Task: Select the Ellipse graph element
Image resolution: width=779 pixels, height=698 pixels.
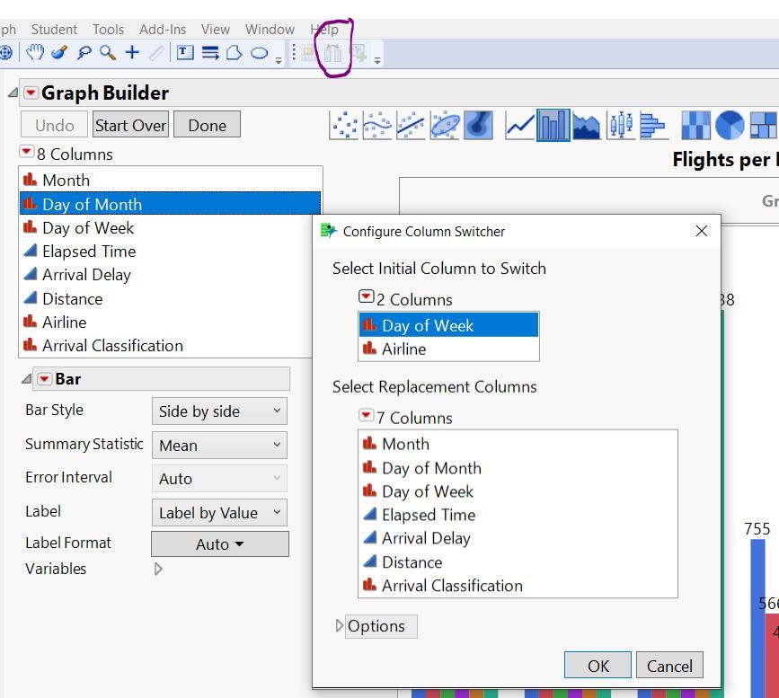Action: (x=443, y=126)
